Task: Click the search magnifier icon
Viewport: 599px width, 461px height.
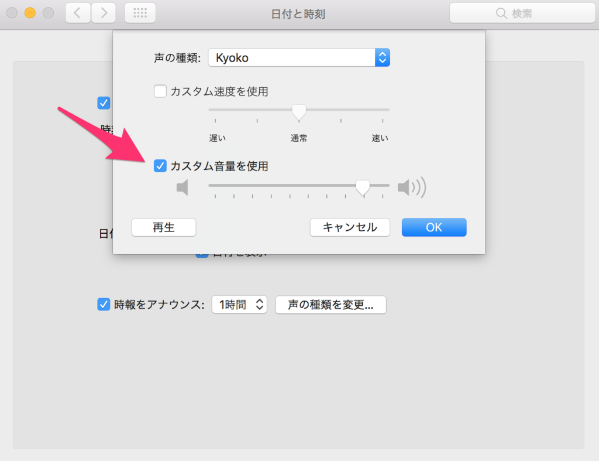Action: (501, 13)
